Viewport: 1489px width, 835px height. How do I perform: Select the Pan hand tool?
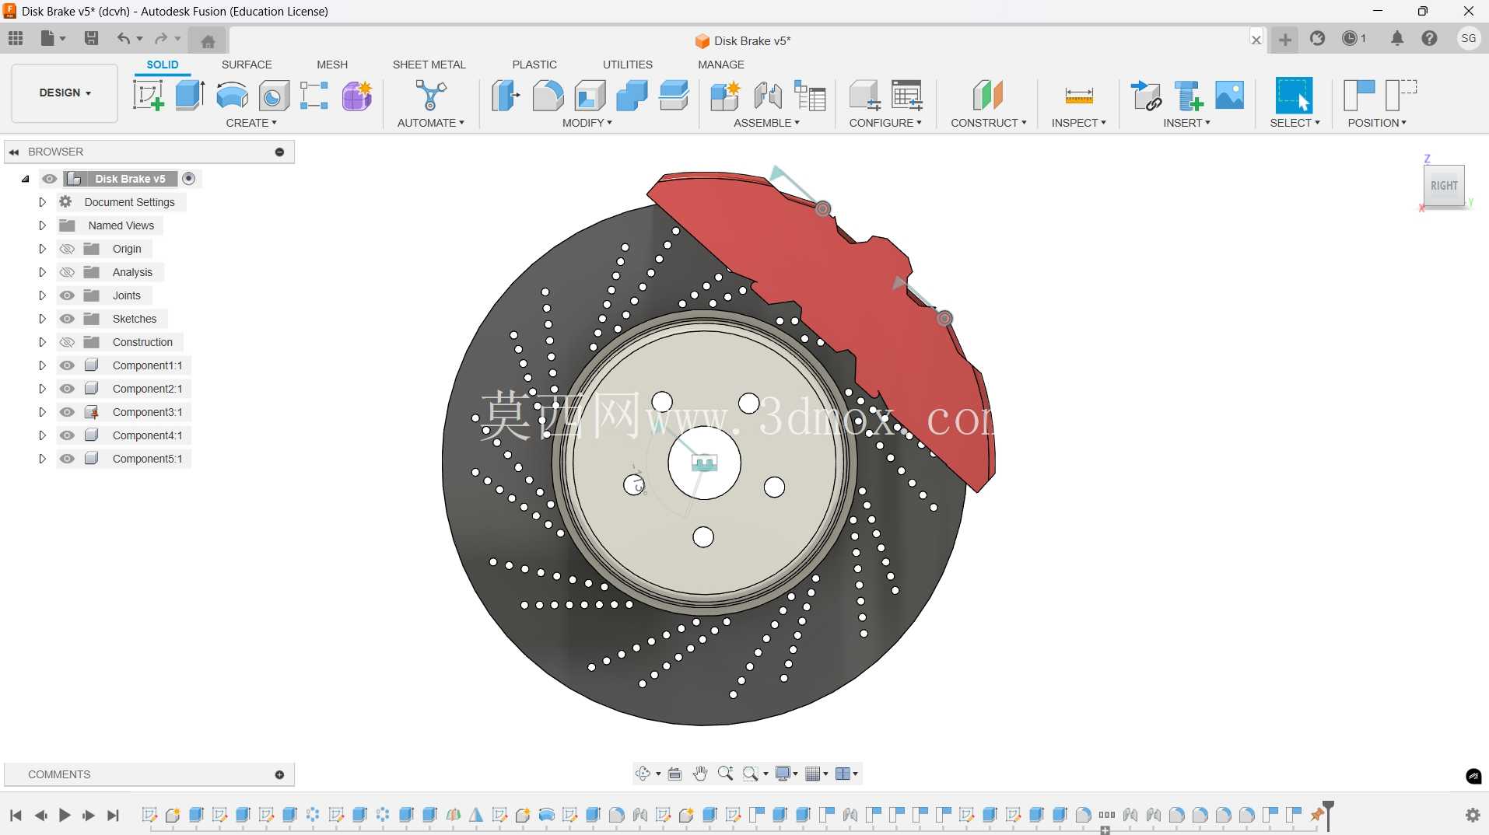click(700, 774)
